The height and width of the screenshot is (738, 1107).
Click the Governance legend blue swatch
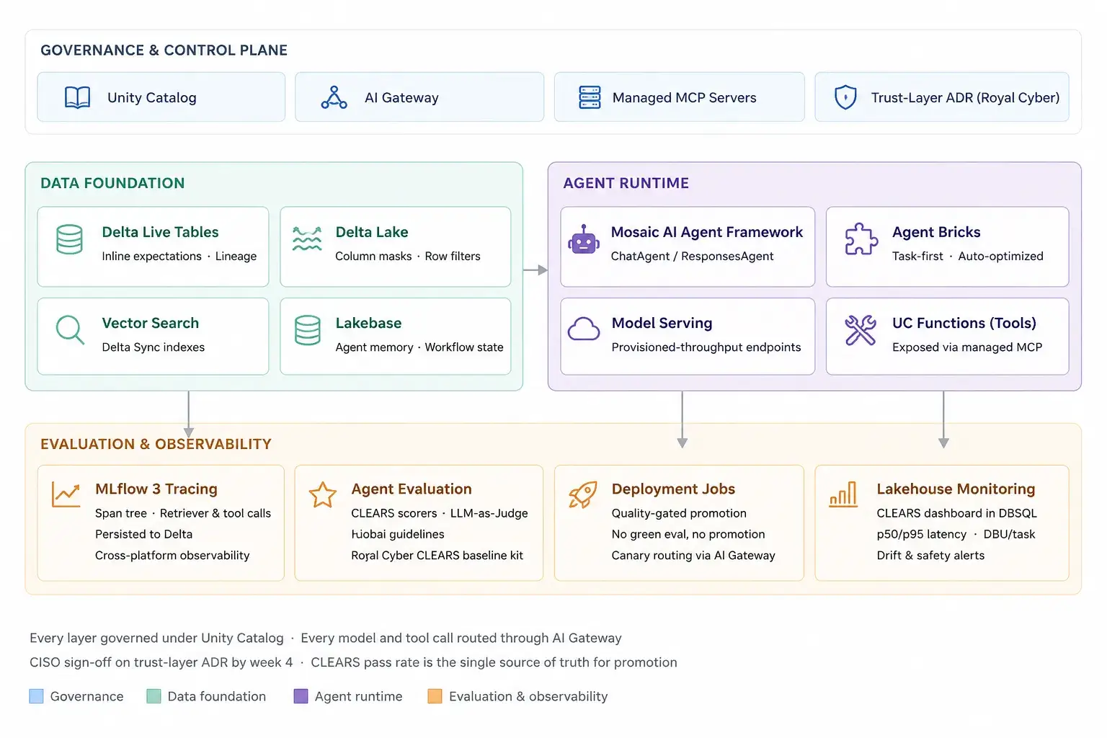coord(36,696)
